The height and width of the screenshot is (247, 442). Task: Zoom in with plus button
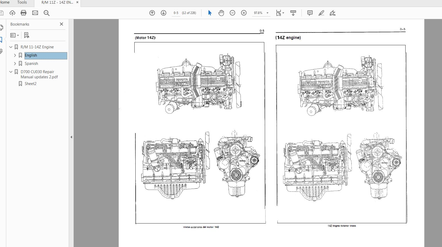click(244, 13)
